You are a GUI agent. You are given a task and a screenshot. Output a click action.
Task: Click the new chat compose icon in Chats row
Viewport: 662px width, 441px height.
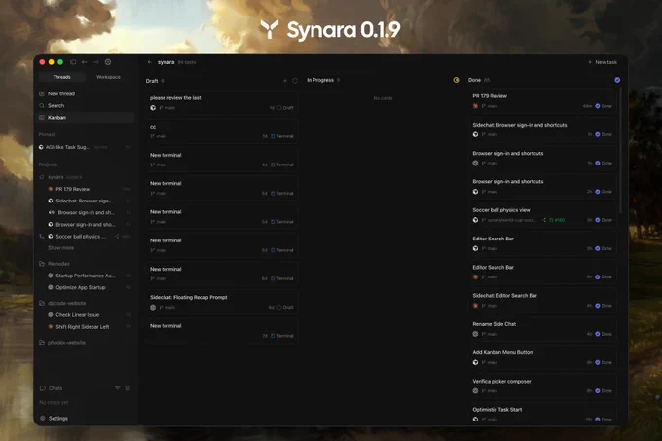click(x=128, y=388)
